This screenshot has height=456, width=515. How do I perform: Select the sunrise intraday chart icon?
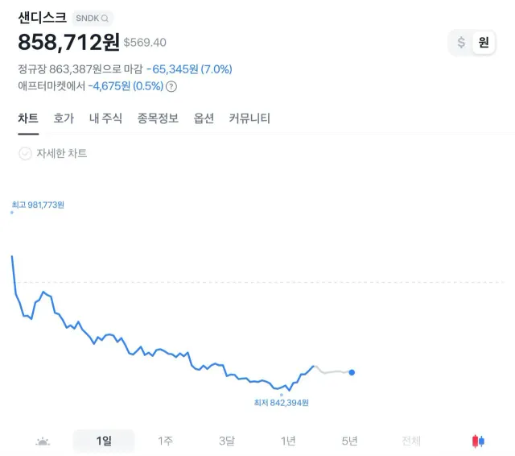point(43,441)
